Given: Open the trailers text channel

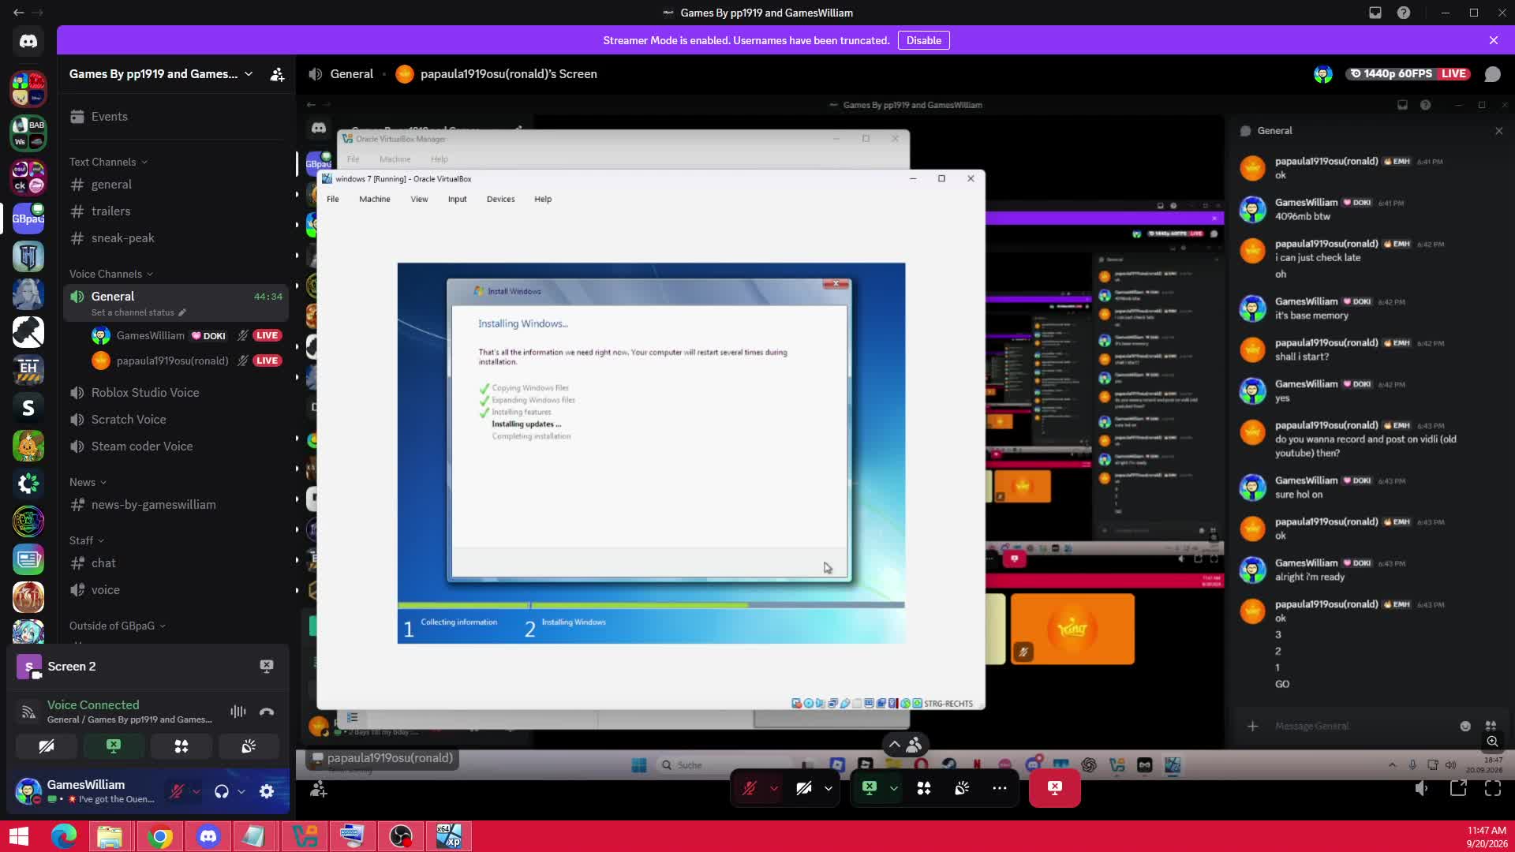Looking at the screenshot, I should [176, 211].
